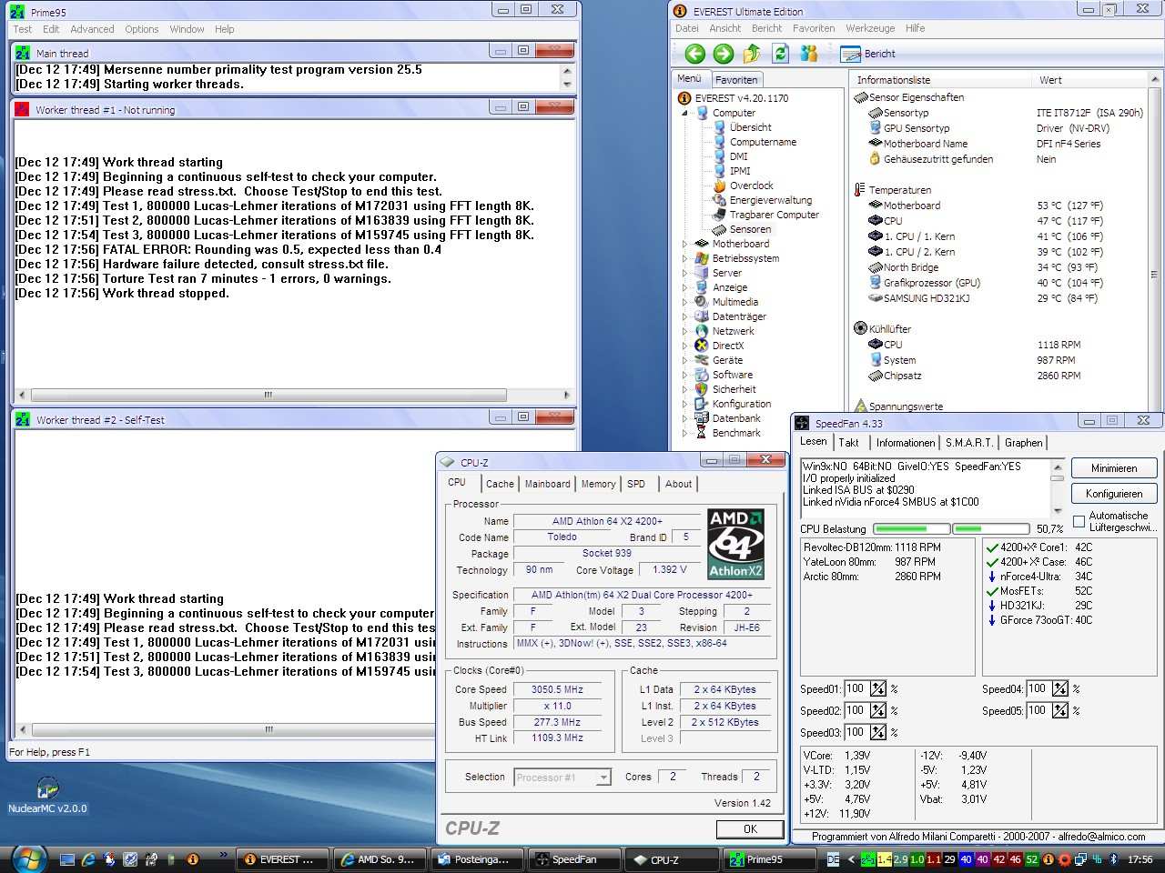The image size is (1165, 873).
Task: Open the Cache tab in CPU-Z
Action: (500, 484)
